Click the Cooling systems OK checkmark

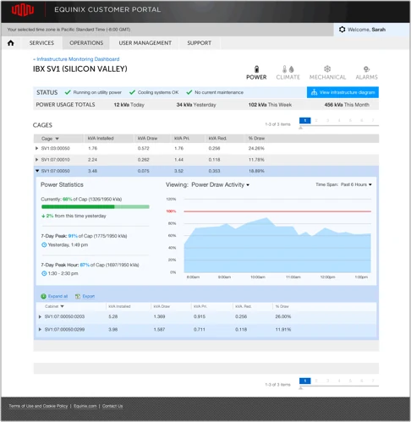(x=132, y=92)
